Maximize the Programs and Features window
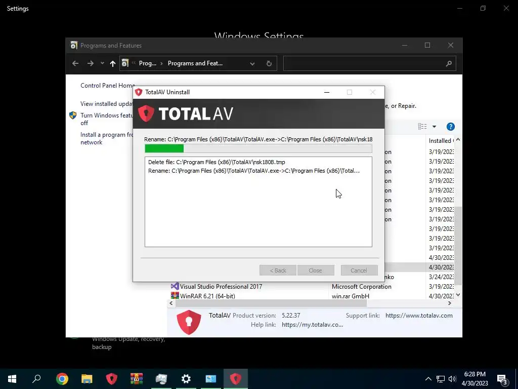This screenshot has height=389, width=518. pos(427,45)
